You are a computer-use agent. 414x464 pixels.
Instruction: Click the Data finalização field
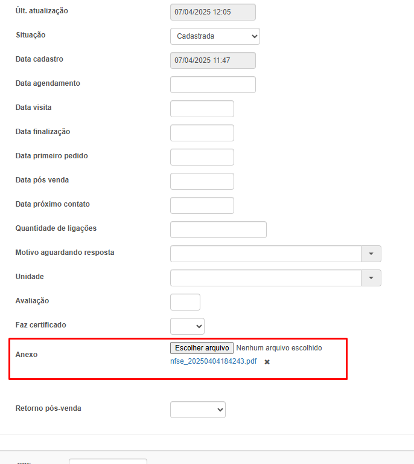202,133
